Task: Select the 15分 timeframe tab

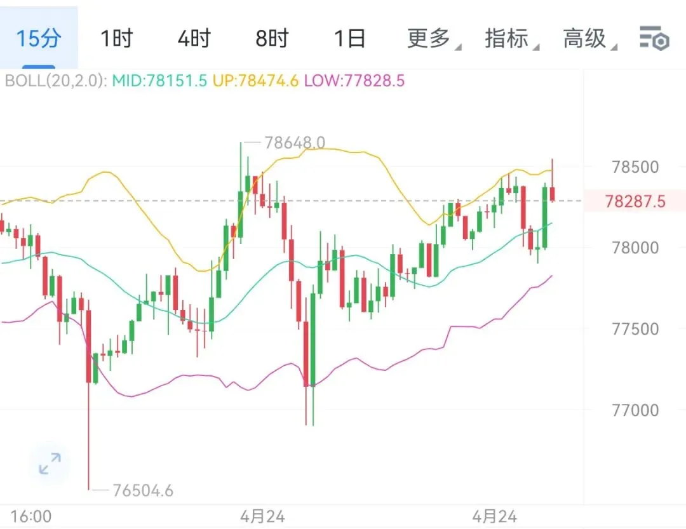Action: [x=39, y=39]
